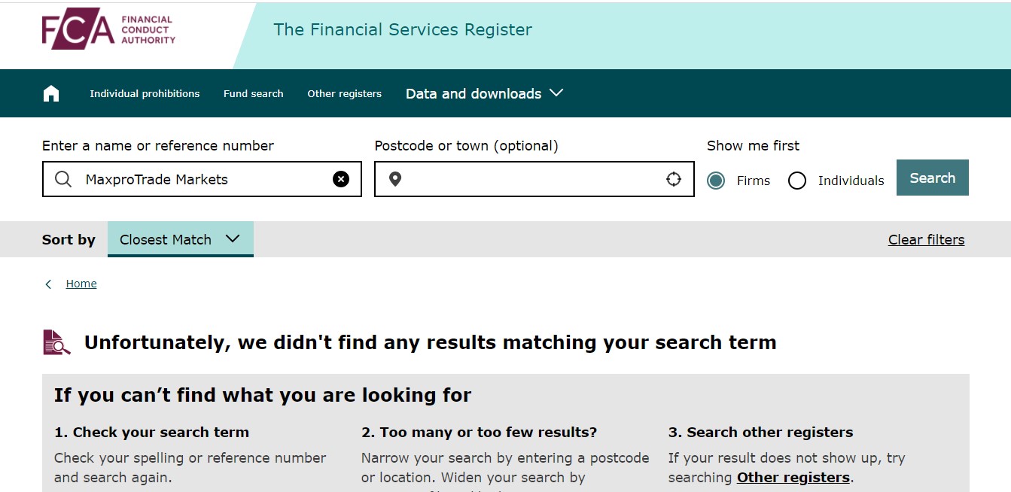
Task: Select the Firms radio button
Action: 716,181
